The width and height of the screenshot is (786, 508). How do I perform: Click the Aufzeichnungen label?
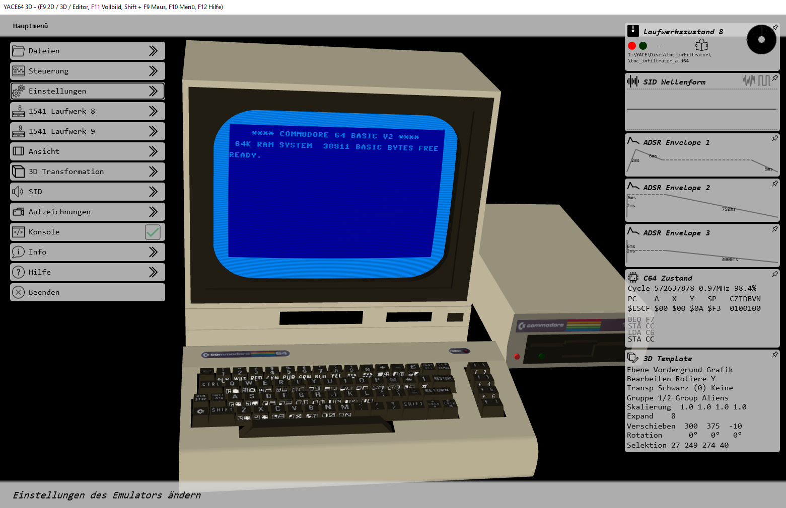pyautogui.click(x=59, y=212)
